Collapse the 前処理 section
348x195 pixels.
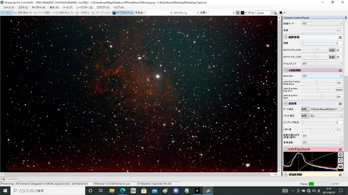coord(286,104)
